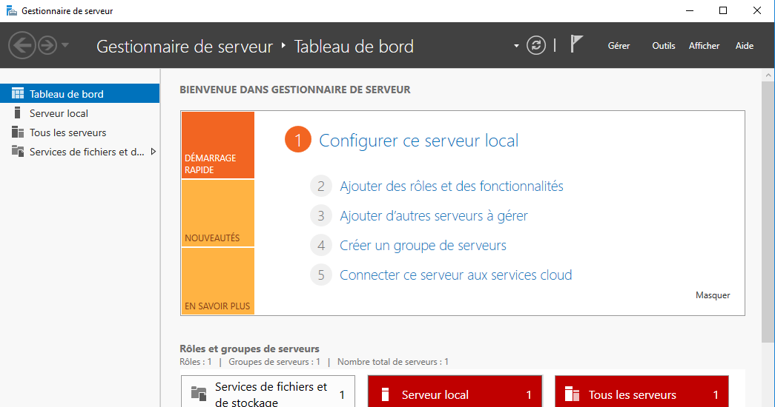This screenshot has height=407, width=775.
Task: Select Tous les serveurs in sidebar
Action: coord(79,132)
